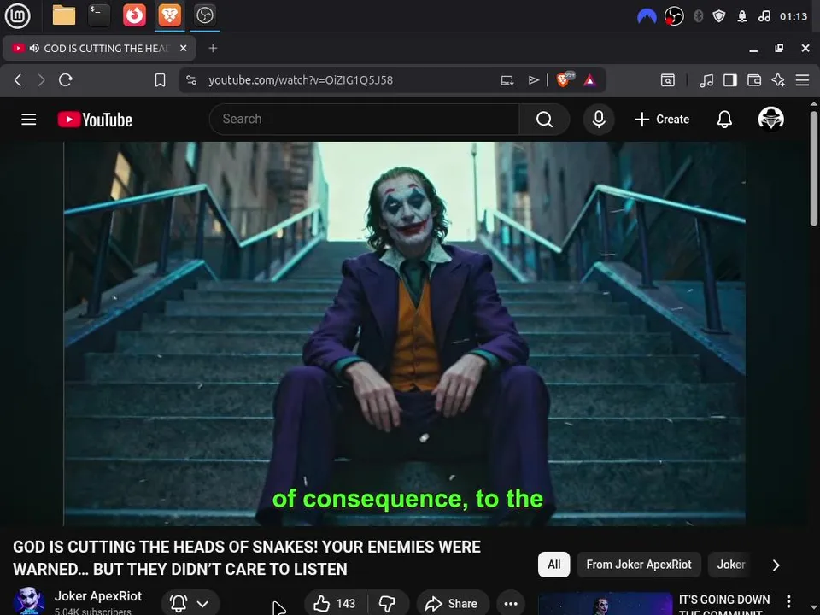The width and height of the screenshot is (820, 615).
Task: Open the Joker ApexRiot channel avatar
Action: pyautogui.click(x=29, y=601)
